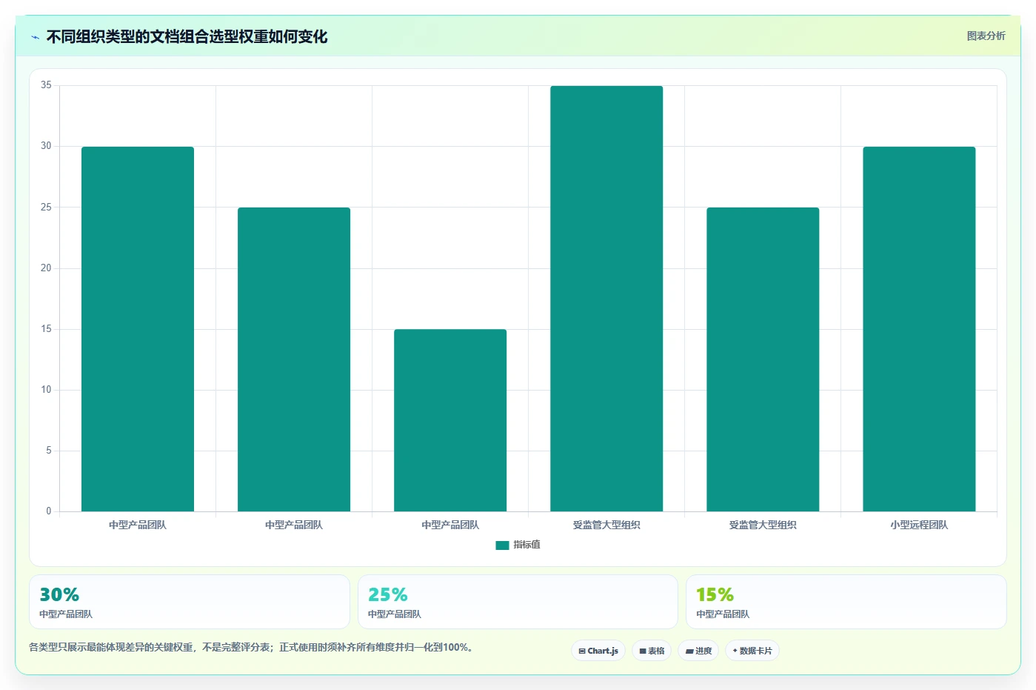Image resolution: width=1036 pixels, height=690 pixels.
Task: Click the lightning icon beside the chart title
Action: click(35, 37)
